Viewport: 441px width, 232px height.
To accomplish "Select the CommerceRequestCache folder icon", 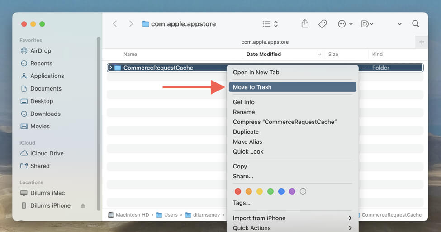I will pos(118,68).
